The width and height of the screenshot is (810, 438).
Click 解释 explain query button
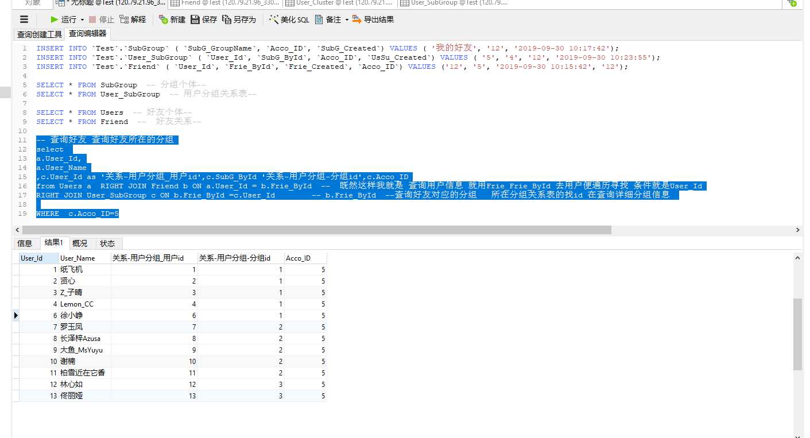point(133,20)
